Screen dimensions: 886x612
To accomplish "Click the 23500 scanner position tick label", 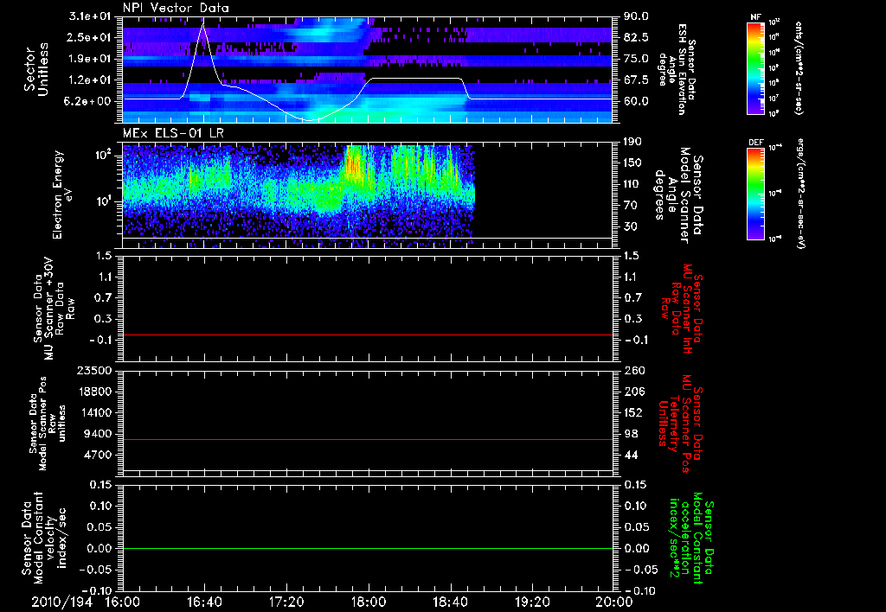I will 95,370.
